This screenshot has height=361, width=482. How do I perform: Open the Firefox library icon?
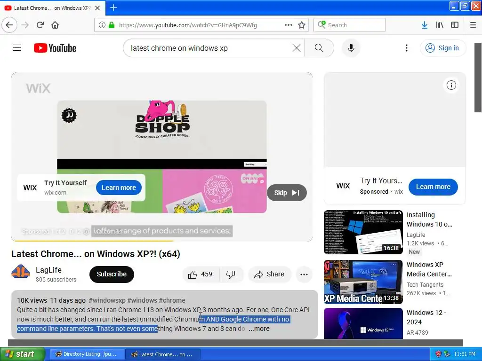click(440, 25)
